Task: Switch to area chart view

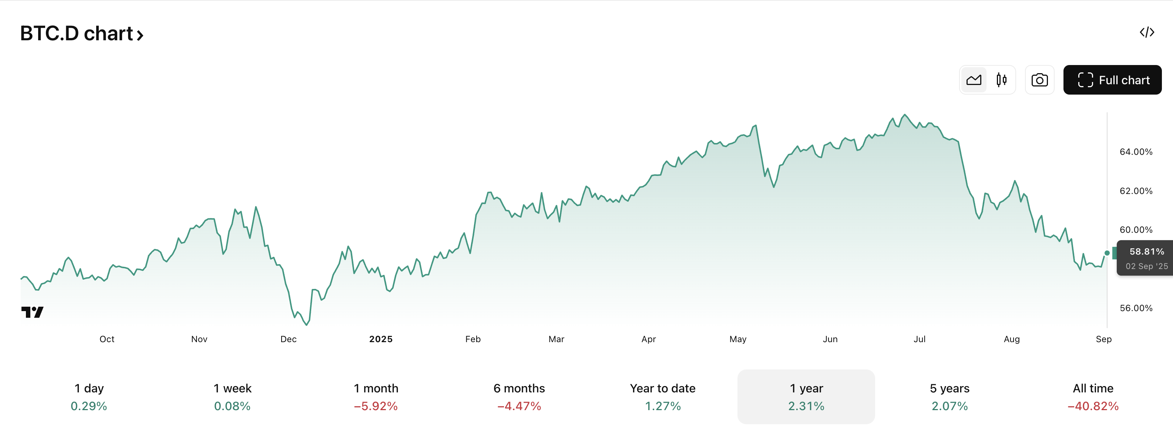Action: 974,80
